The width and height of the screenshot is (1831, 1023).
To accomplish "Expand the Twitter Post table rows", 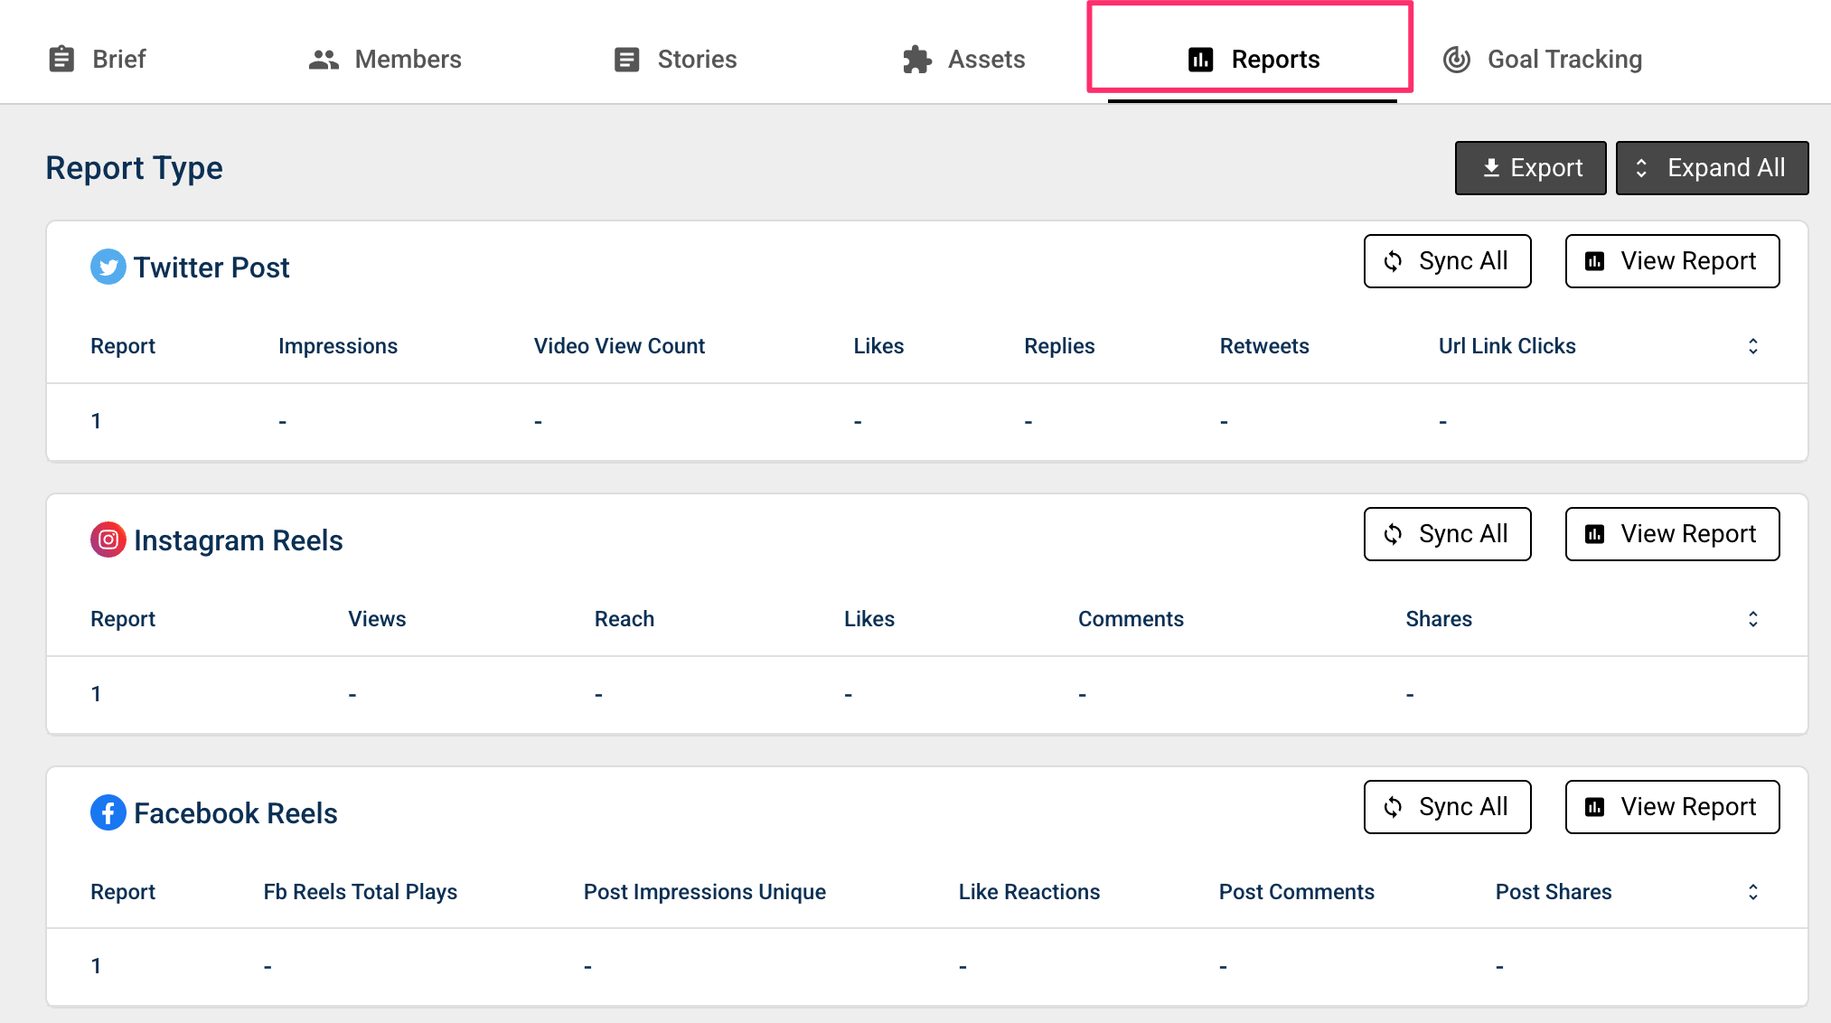I will [x=1752, y=346].
